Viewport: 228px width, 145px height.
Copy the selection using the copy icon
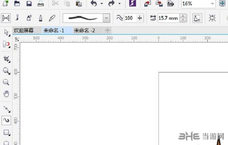click(x=67, y=4)
